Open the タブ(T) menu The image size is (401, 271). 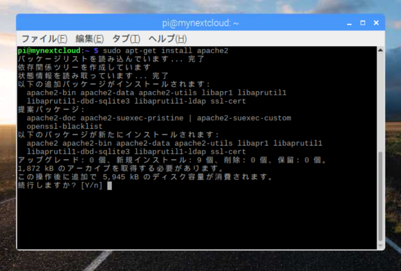[x=126, y=39]
